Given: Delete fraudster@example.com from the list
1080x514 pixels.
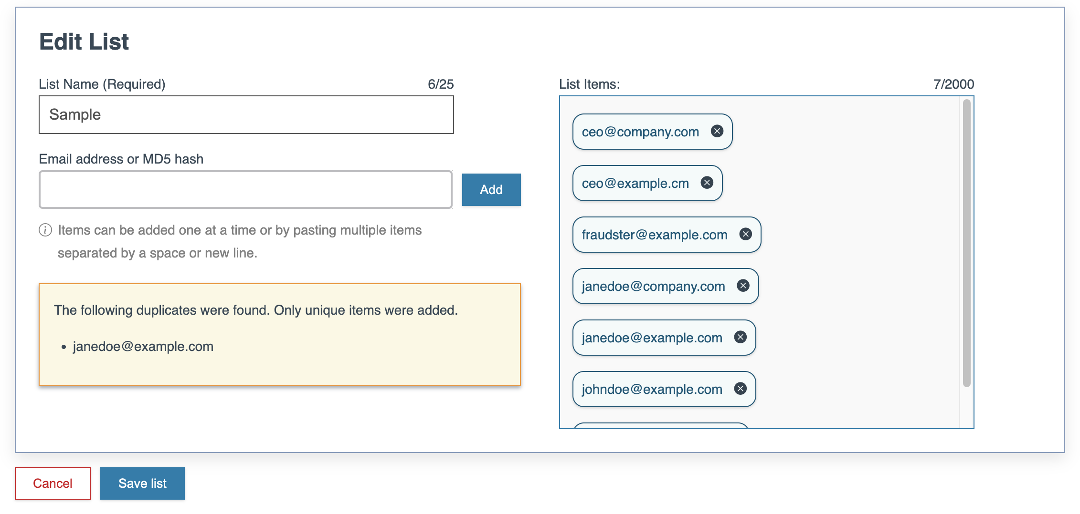Looking at the screenshot, I should coord(745,234).
